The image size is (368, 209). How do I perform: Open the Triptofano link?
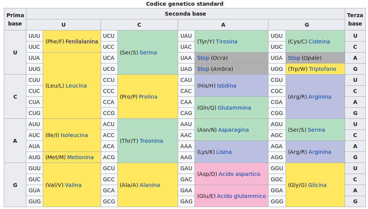point(322,69)
